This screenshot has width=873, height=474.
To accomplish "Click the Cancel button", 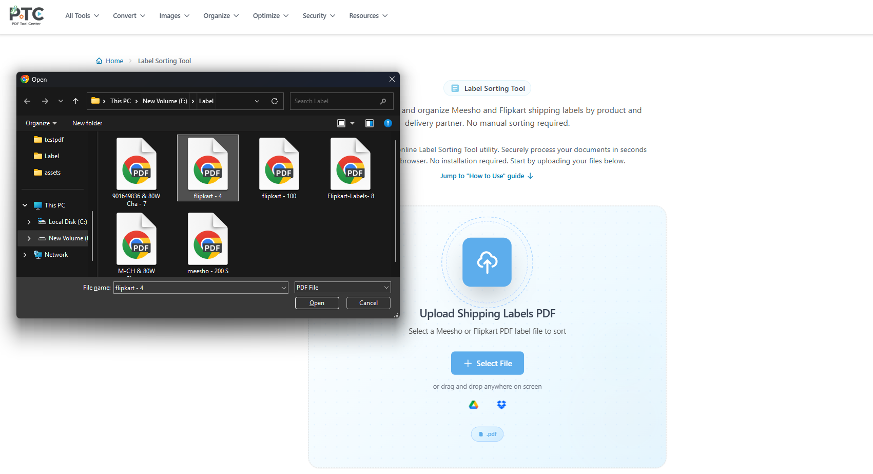I will click(368, 303).
